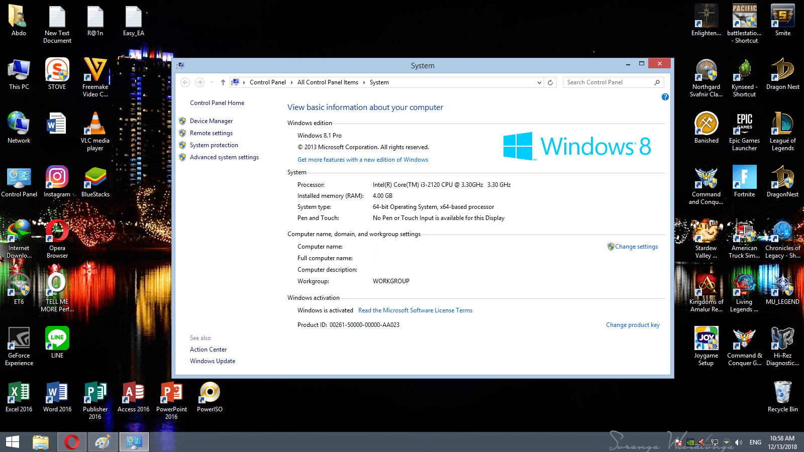Open Remote settings link
This screenshot has width=804, height=452.
coord(211,133)
